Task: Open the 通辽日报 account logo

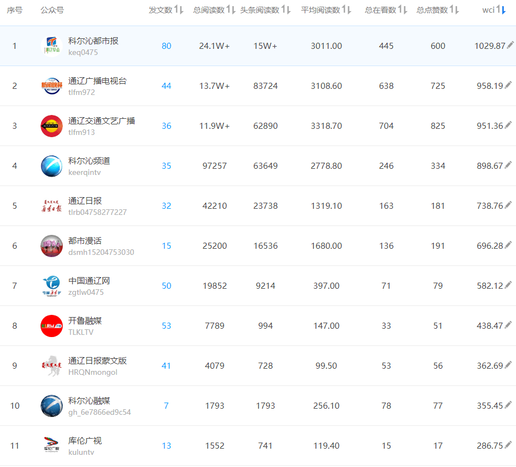Action: pos(51,205)
